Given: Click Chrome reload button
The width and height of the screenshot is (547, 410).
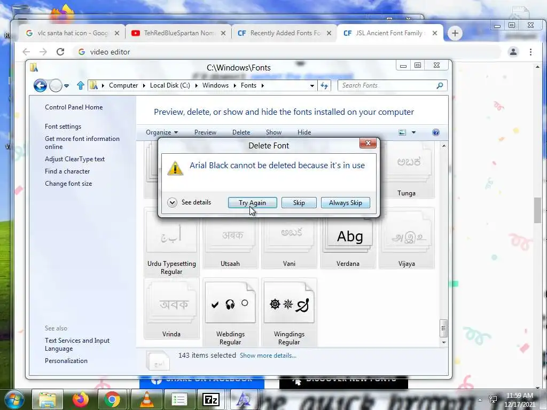Looking at the screenshot, I should pos(60,52).
